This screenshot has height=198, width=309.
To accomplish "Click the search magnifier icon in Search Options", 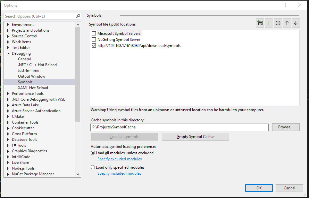I will (x=78, y=16).
